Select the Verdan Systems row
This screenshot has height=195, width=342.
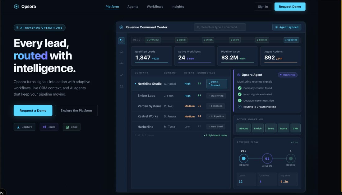point(181,106)
